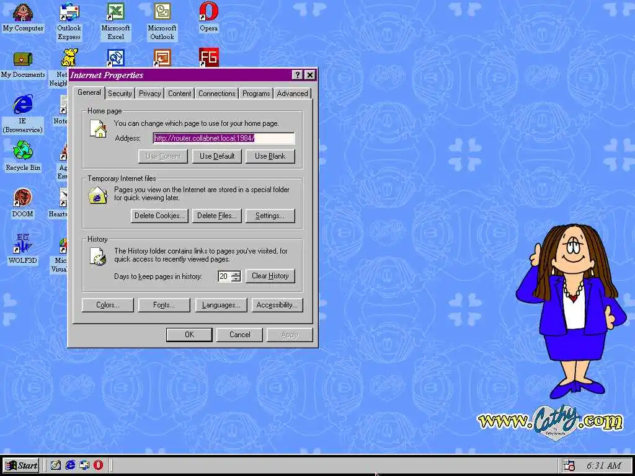Click the Cancel button

pyautogui.click(x=240, y=335)
